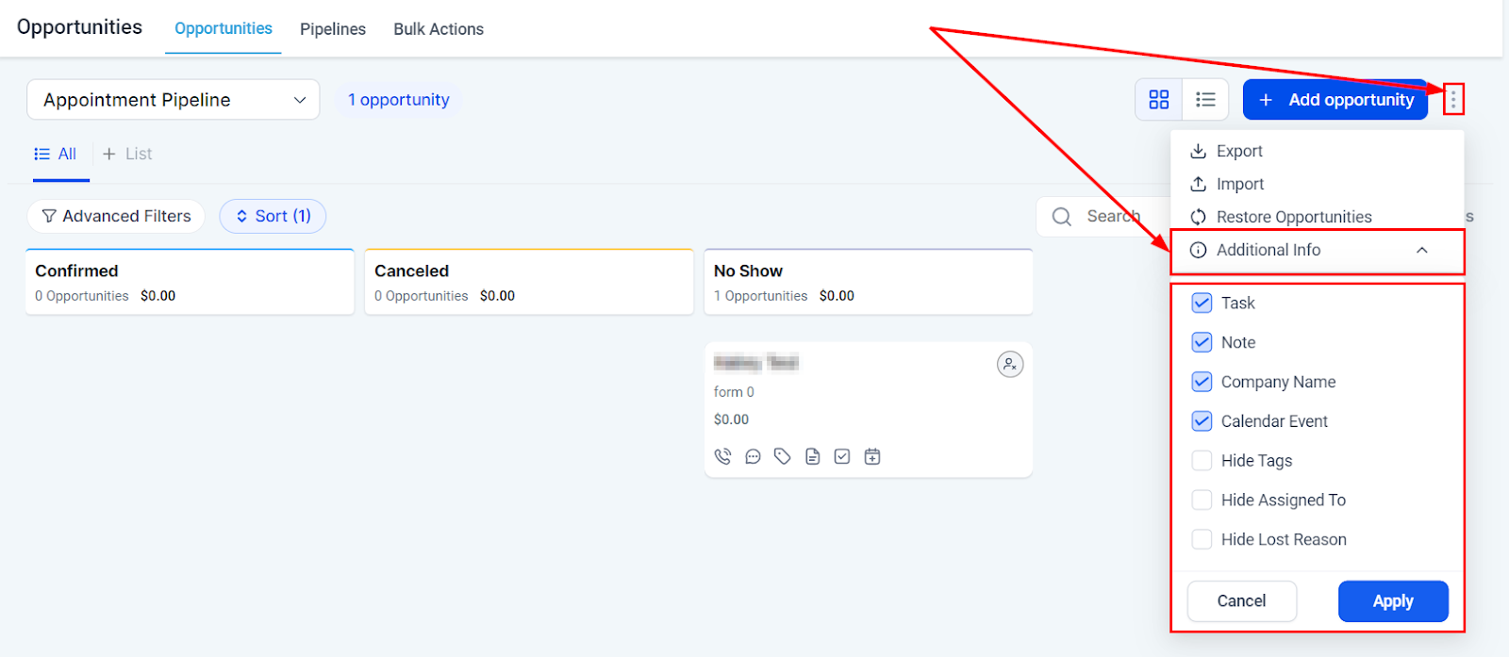Click the Confirmed stage header

click(190, 282)
